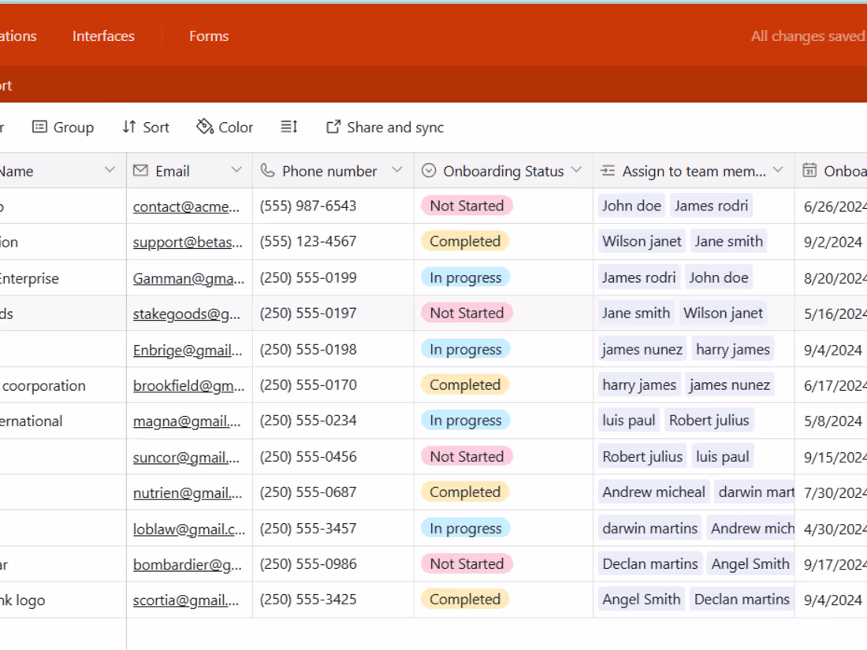This screenshot has width=867, height=650.
Task: Click the phone cell (250) 555-0199
Action: pos(308,277)
